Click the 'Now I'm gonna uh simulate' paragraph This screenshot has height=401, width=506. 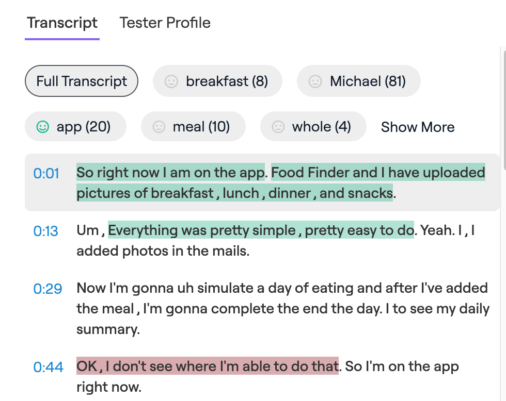coord(283,309)
